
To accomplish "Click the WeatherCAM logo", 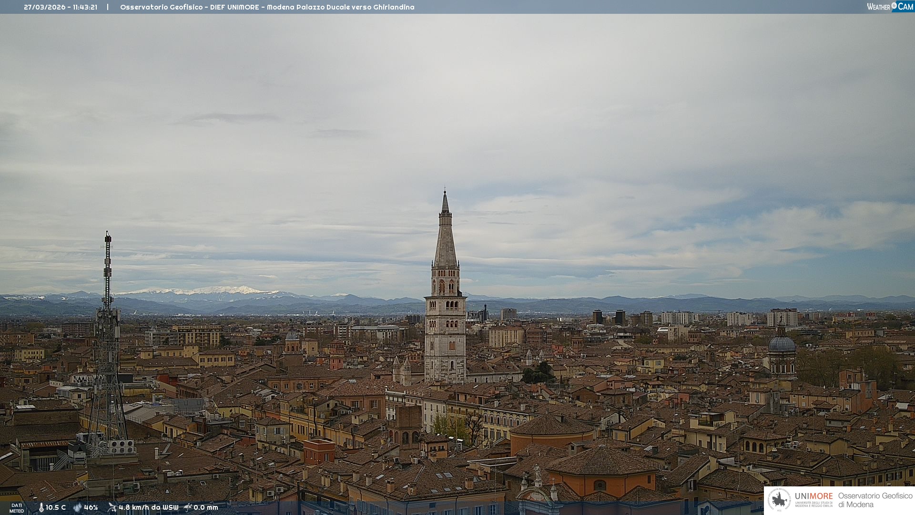I will coord(890,7).
